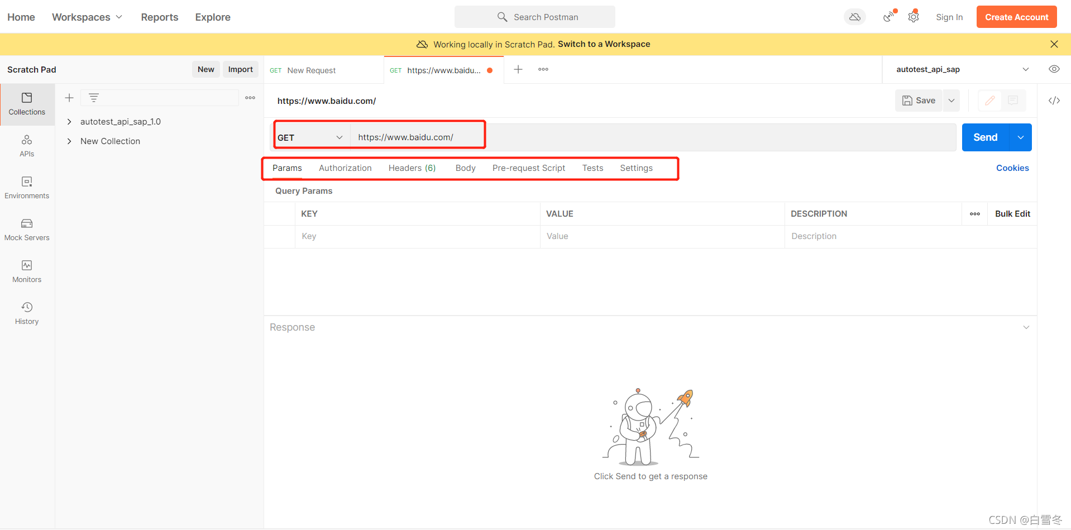
Task: Open the code snippet panel icon
Action: [1054, 101]
